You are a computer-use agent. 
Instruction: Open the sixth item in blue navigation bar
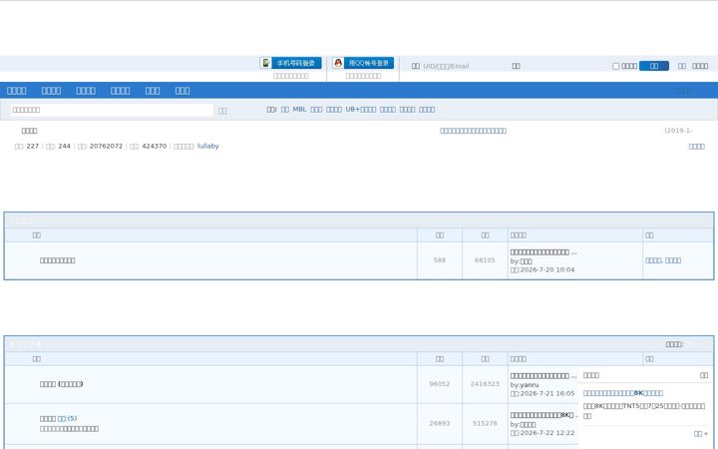click(182, 91)
